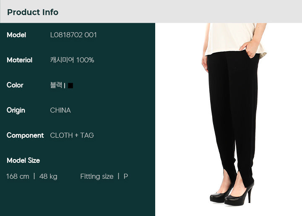Click the black color swatch square
302x216 pixels.
tap(70, 85)
